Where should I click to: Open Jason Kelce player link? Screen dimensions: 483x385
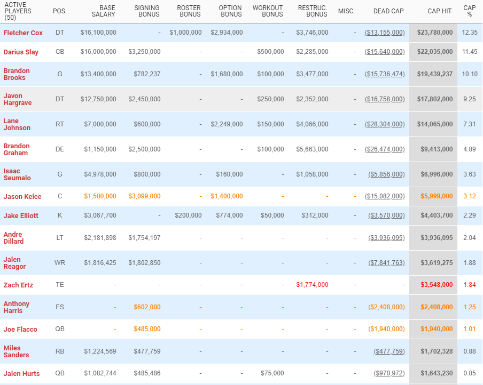(x=22, y=196)
